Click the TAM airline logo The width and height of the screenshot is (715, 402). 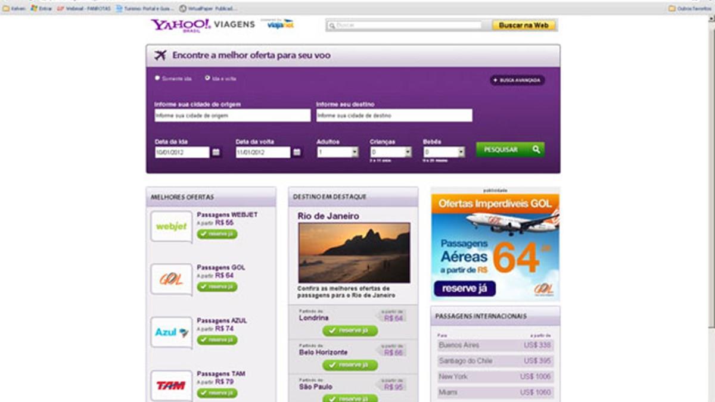point(172,385)
